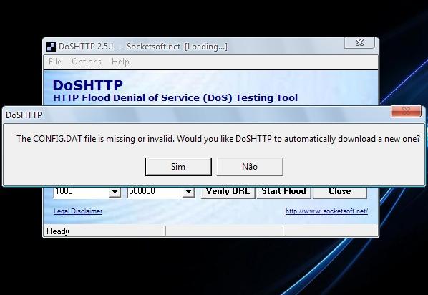Image resolution: width=428 pixels, height=295 pixels.
Task: Click the 500000 value field
Action: coord(155,192)
